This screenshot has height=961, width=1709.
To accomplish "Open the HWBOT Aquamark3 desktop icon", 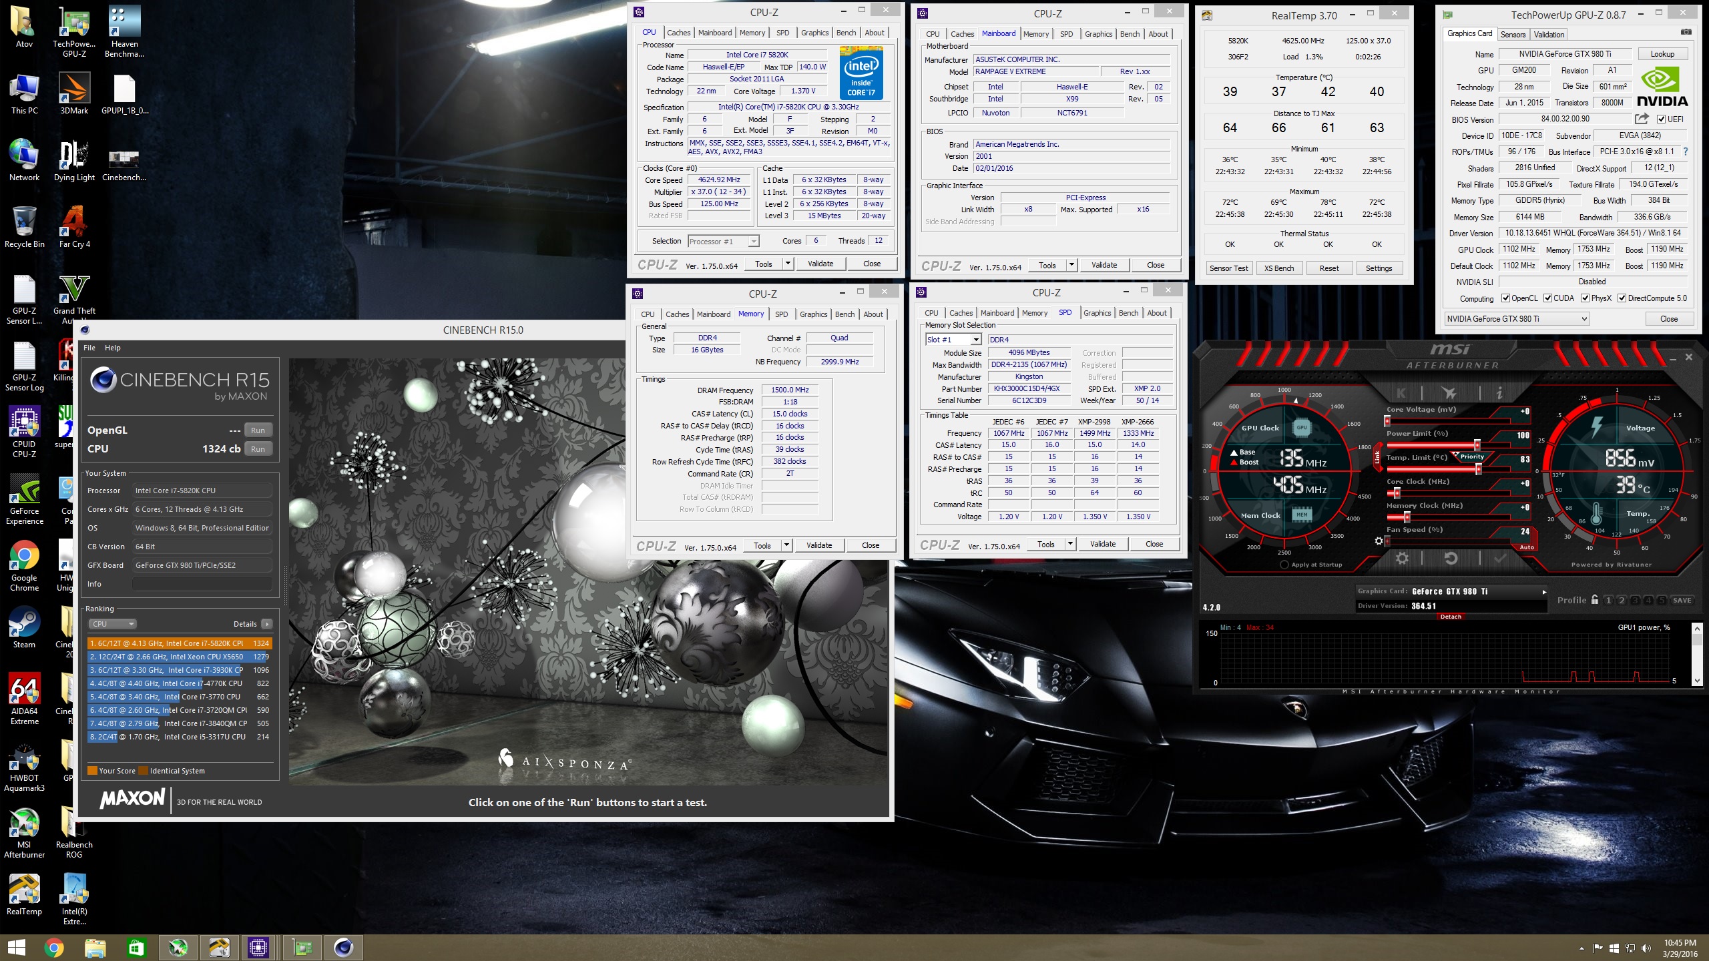I will coord(24,766).
